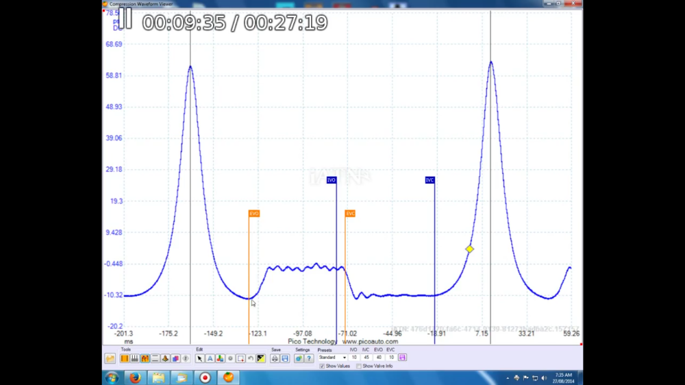Click the undo arrow icon

click(251, 358)
